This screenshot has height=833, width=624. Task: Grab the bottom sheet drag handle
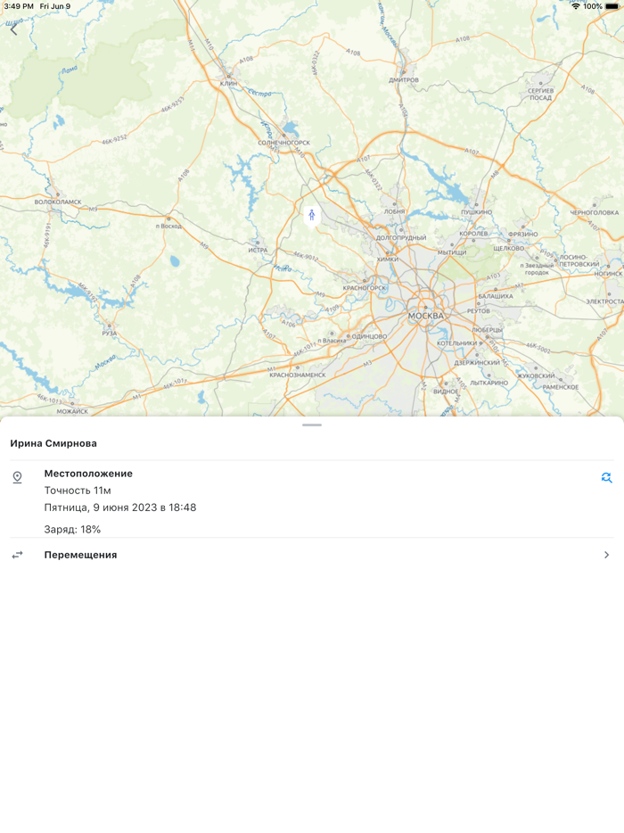click(312, 425)
